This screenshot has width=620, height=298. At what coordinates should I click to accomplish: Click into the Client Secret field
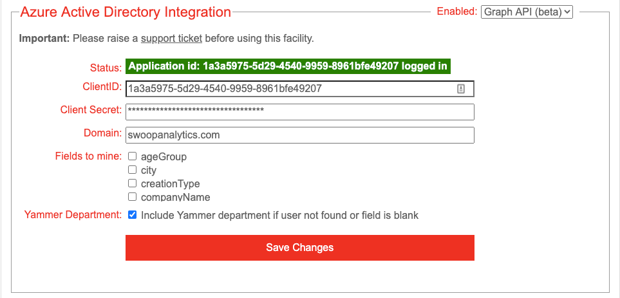click(300, 112)
